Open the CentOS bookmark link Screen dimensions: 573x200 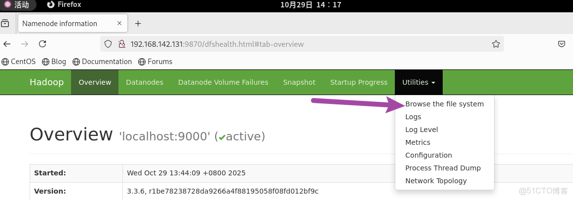click(x=19, y=62)
